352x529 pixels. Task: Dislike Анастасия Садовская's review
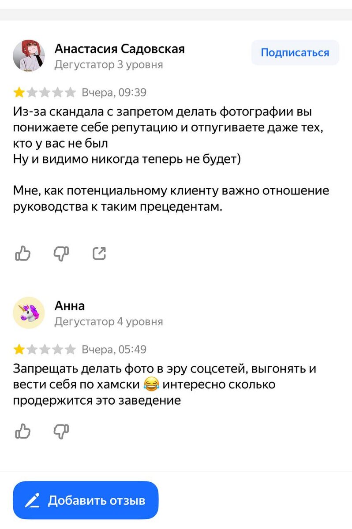61,253
